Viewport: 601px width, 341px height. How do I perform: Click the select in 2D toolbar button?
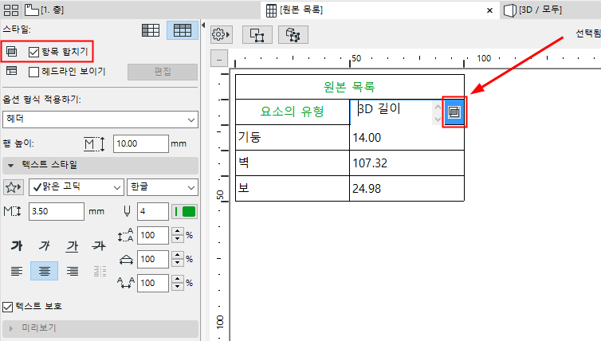[x=257, y=35]
